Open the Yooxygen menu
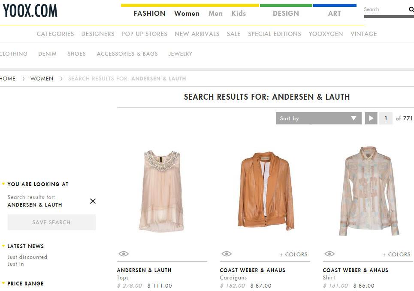414x291 pixels. [326, 34]
